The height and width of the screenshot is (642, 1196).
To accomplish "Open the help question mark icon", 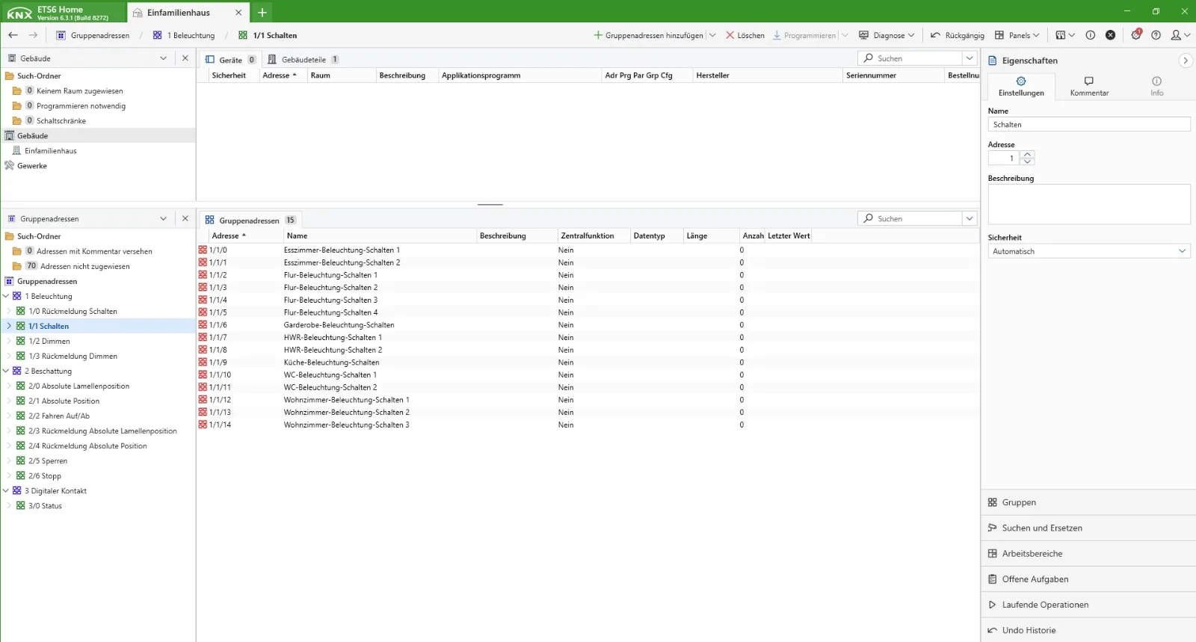I will click(1156, 35).
